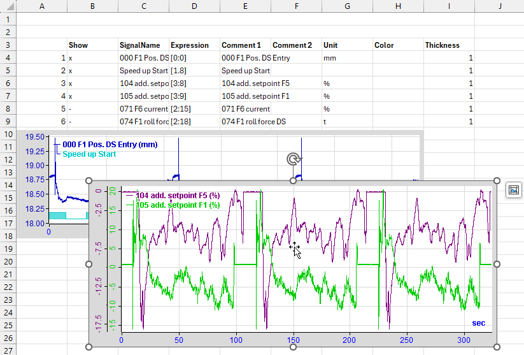This screenshot has height=355, width=524.
Task: Click the right-middle resize handle of the selected chart
Action: pos(497,264)
